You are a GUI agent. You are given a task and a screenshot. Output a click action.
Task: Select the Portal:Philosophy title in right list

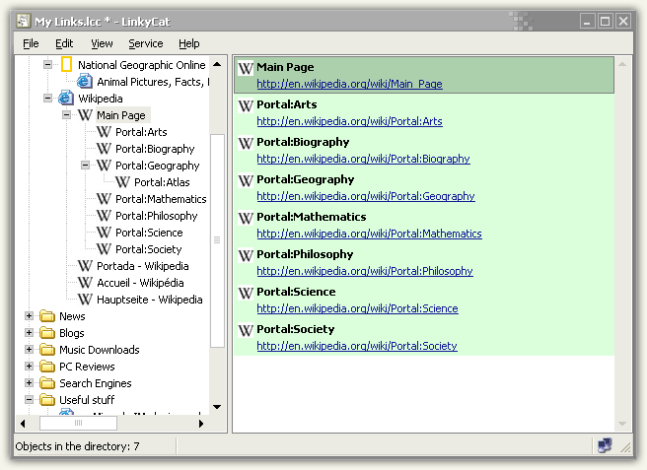[305, 254]
